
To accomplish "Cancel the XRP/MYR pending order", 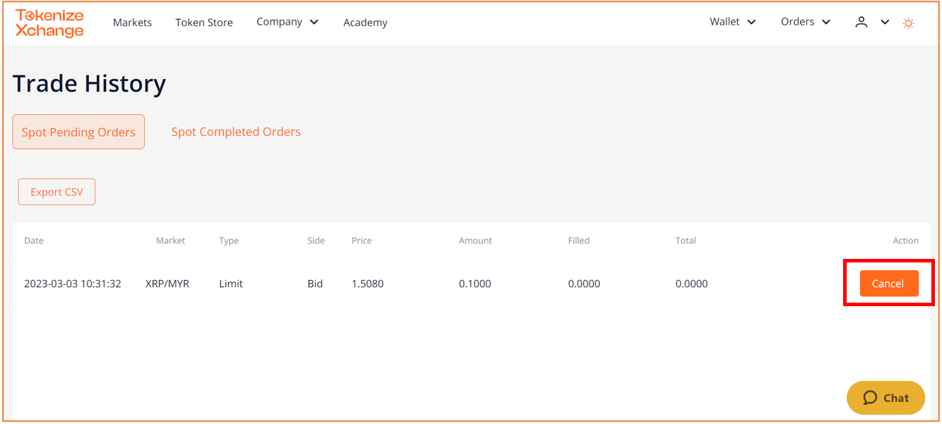I will tap(889, 284).
